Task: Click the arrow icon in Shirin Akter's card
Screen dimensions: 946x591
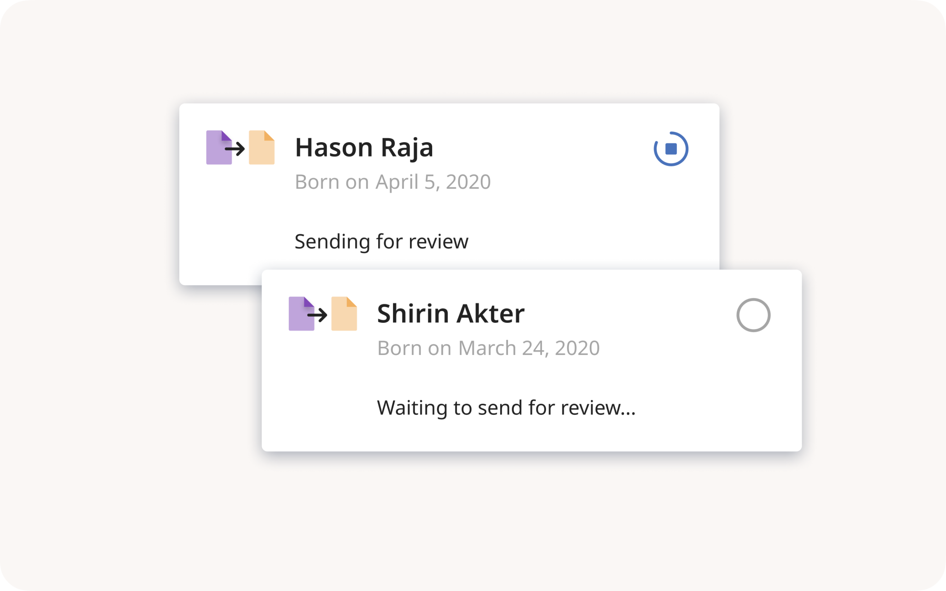Action: [318, 315]
